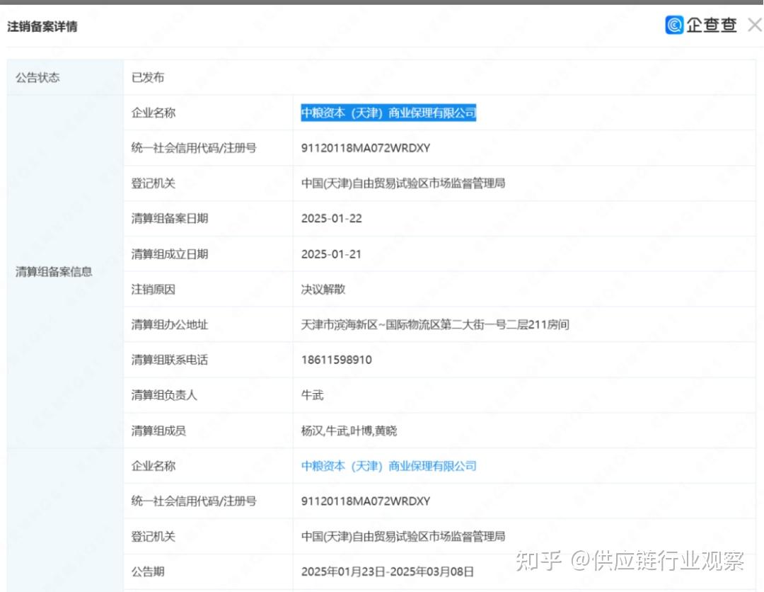Select the date 2025-01-21
Screen dimensions: 764x592
pyautogui.click(x=331, y=254)
